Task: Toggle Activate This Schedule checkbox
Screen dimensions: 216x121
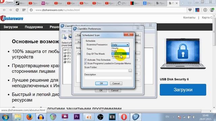Action: click(85, 60)
